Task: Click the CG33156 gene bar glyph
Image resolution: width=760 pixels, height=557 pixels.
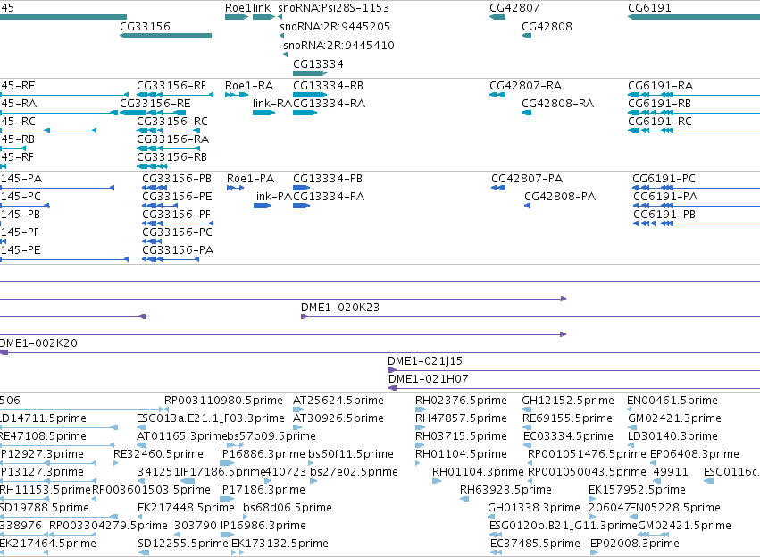Action: pyautogui.click(x=166, y=36)
